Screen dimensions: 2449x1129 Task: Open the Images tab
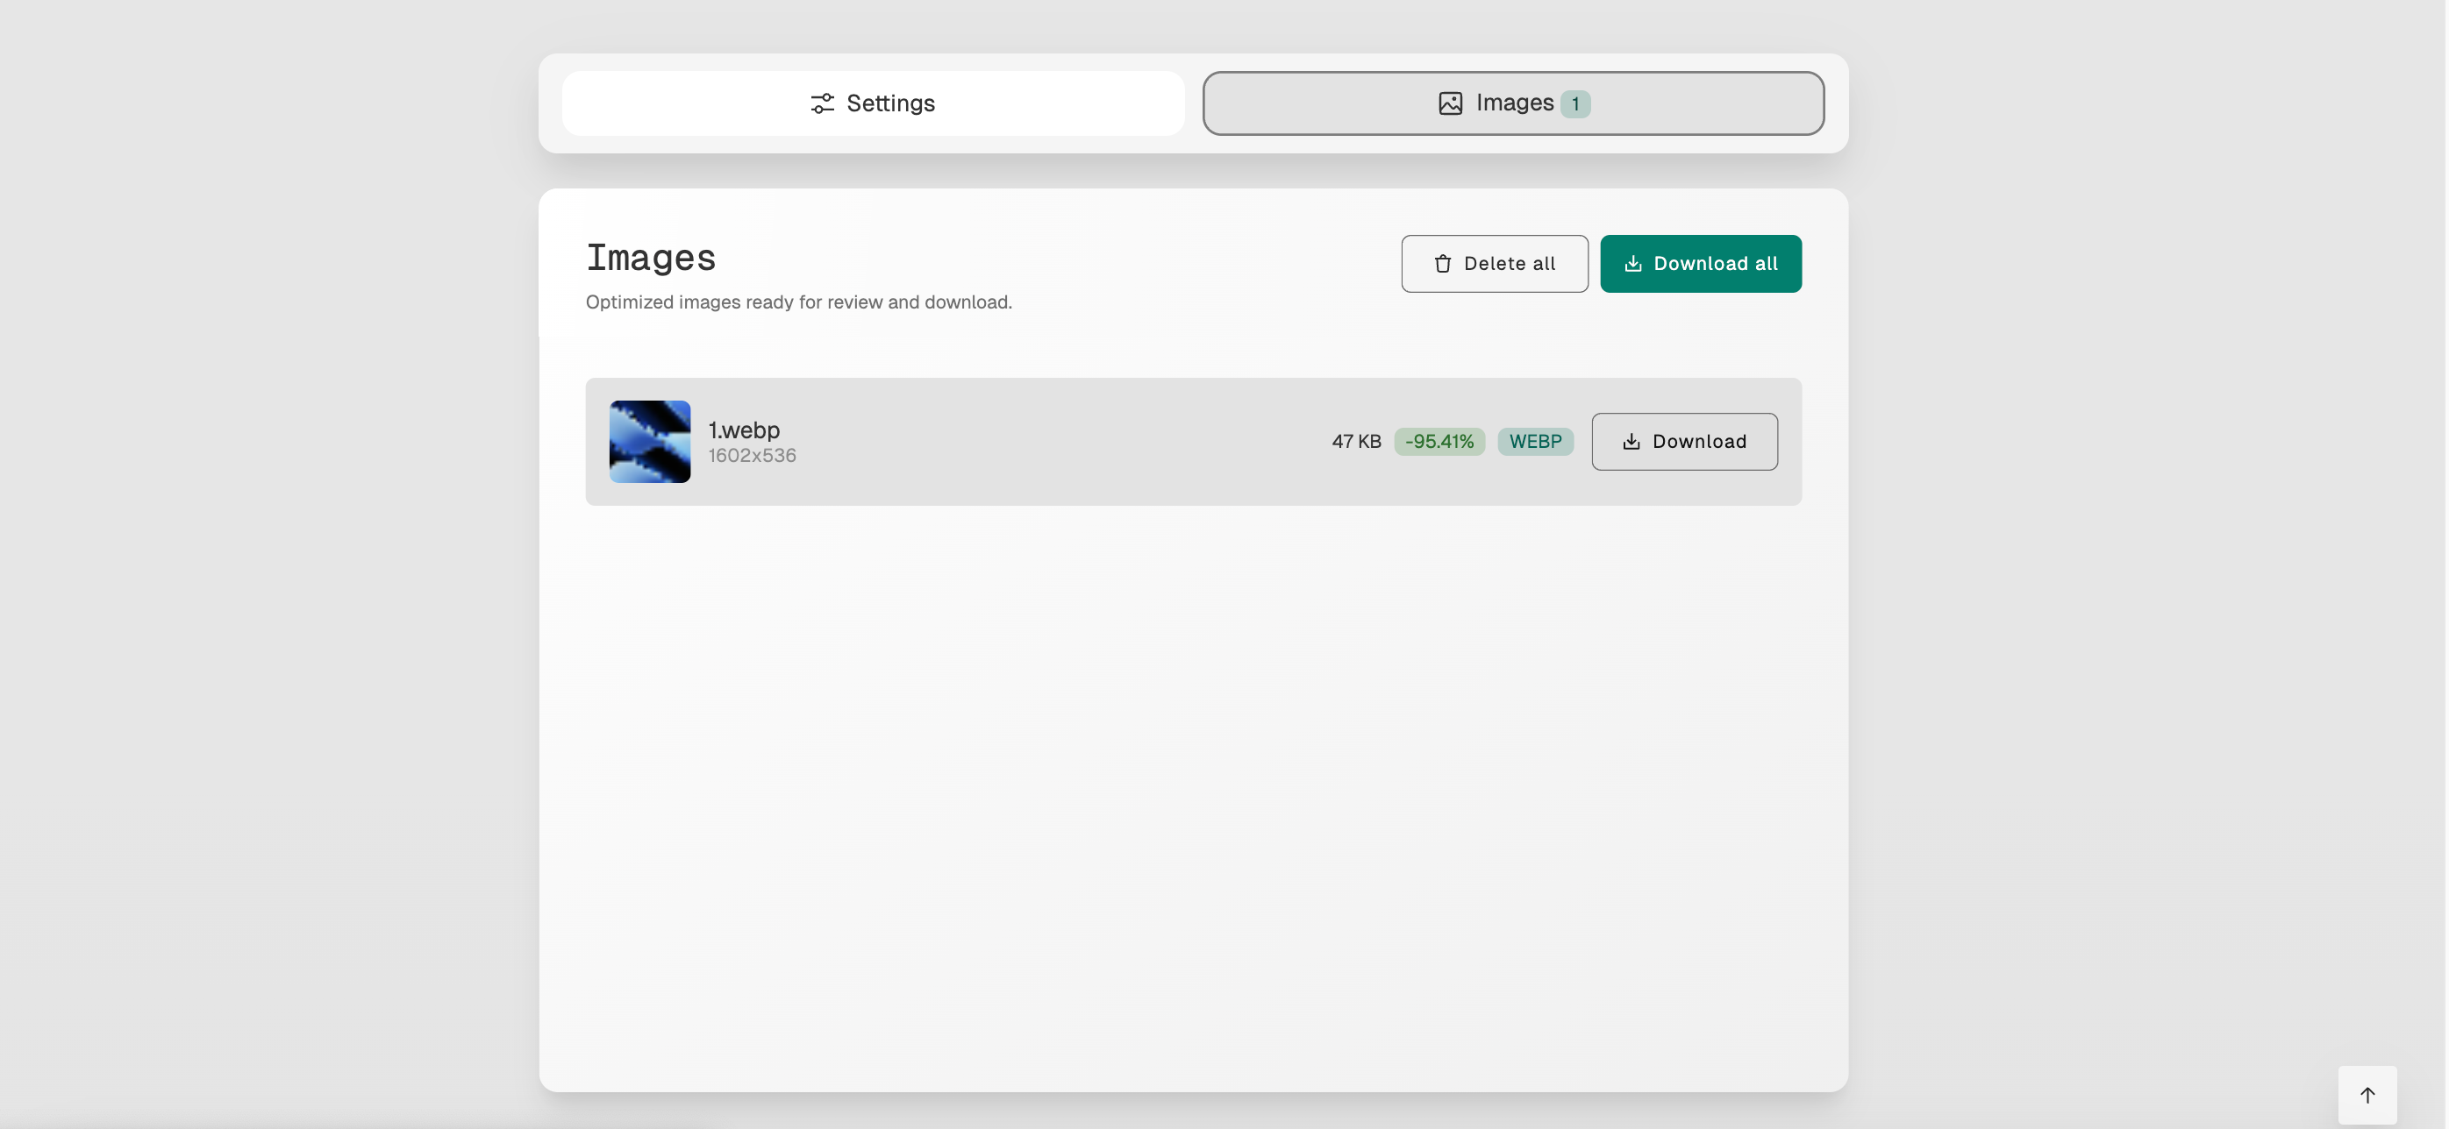click(1512, 103)
